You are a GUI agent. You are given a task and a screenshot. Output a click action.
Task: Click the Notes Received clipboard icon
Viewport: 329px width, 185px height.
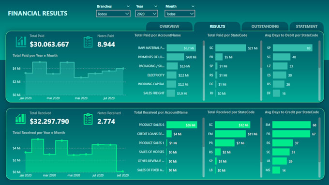(88, 119)
